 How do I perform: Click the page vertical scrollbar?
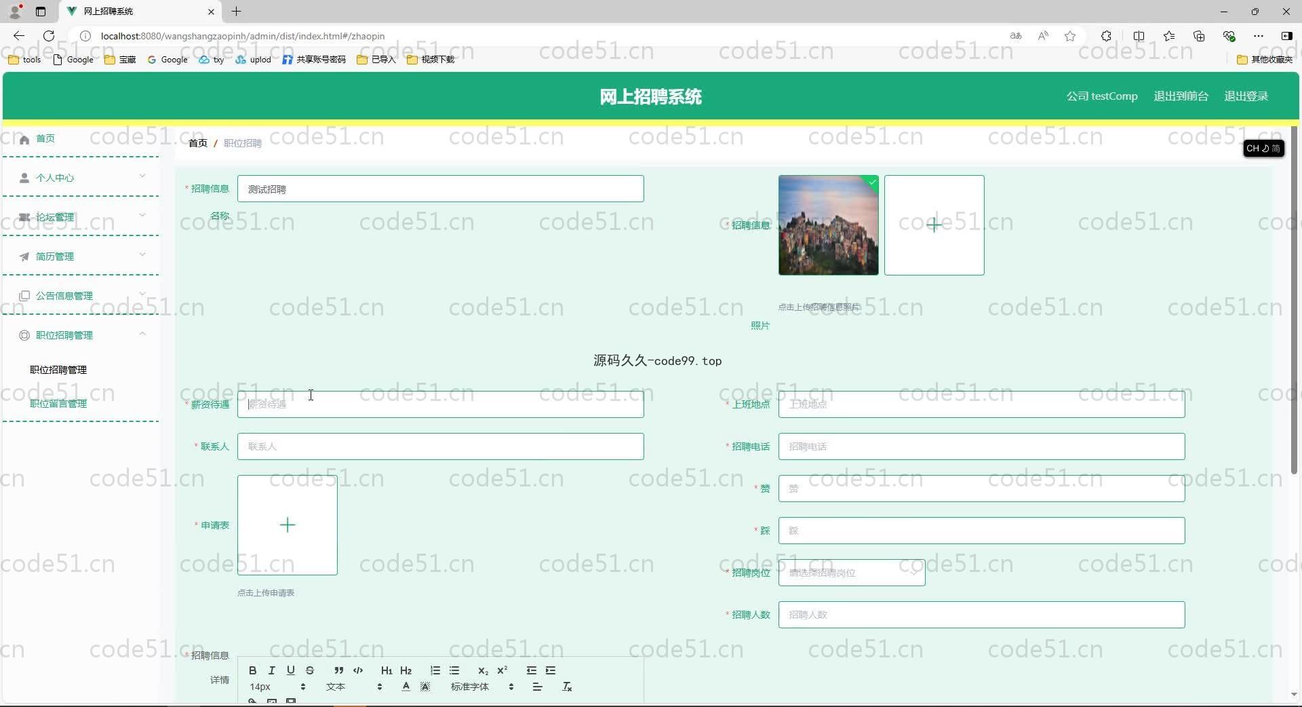tap(1294, 299)
